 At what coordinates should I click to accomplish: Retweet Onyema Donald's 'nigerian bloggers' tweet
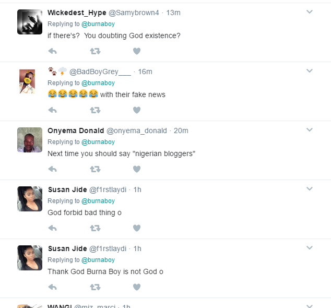coord(94,169)
